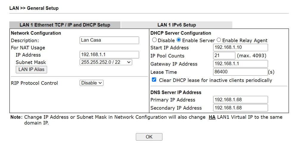Click the LAN >> General Setup title
Screen dimensions: 305x162
coord(34,8)
